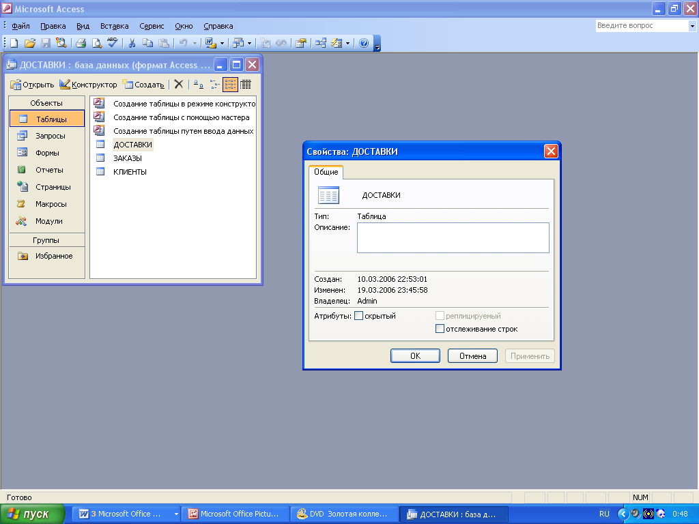The height and width of the screenshot is (524, 699).
Task: Click Отмена button in properties dialog
Action: click(x=472, y=355)
